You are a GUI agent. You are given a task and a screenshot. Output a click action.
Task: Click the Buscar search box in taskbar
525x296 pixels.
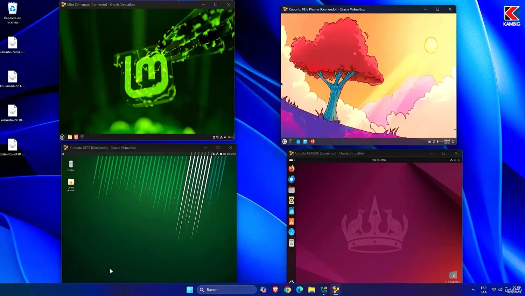click(227, 290)
